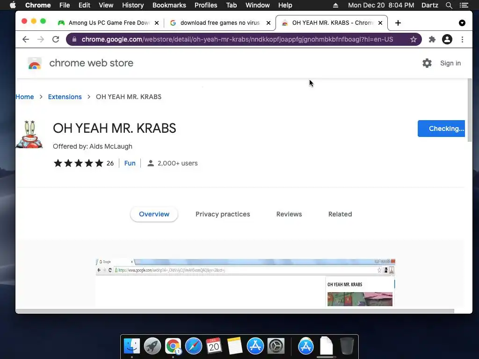Screen dimensions: 479x359
Task: Open Web Store settings gear
Action: tap(427, 63)
